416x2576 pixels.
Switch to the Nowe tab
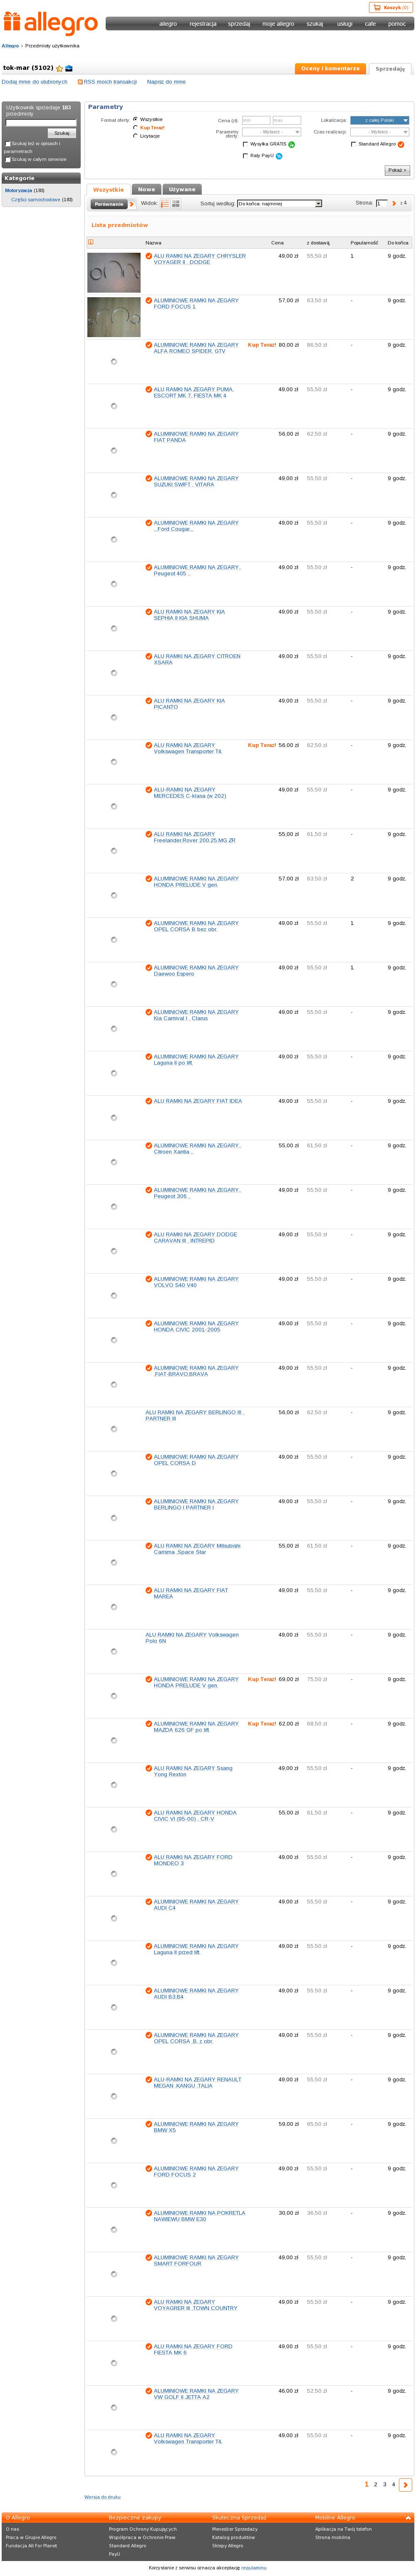147,189
